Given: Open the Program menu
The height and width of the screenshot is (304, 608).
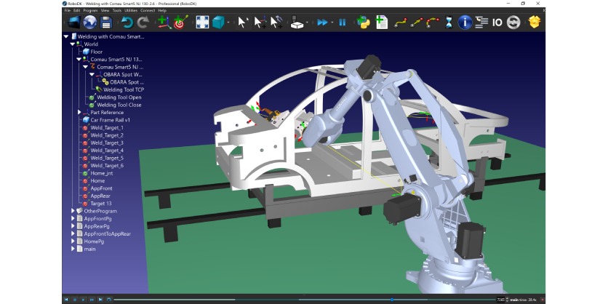Looking at the screenshot, I should (90, 11).
